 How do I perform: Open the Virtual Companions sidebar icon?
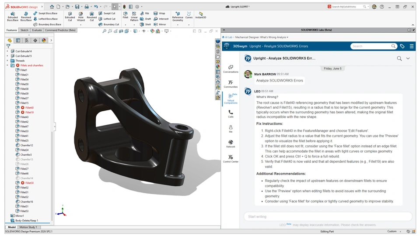[231, 99]
